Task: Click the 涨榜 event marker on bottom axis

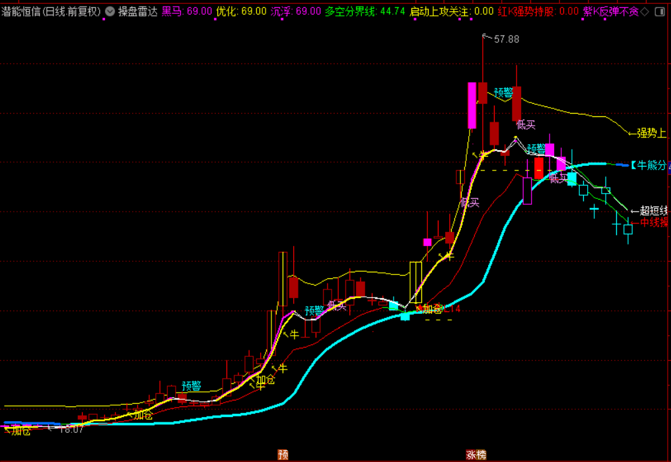Action: 476,455
